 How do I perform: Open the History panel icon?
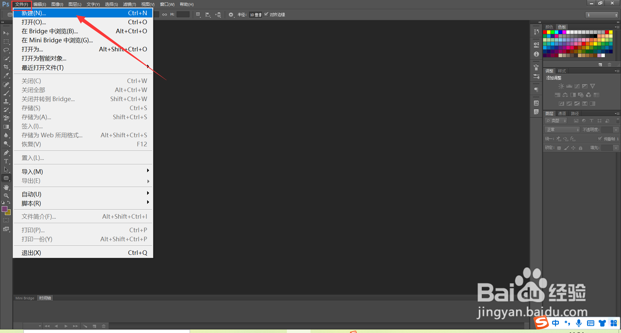coord(536,32)
